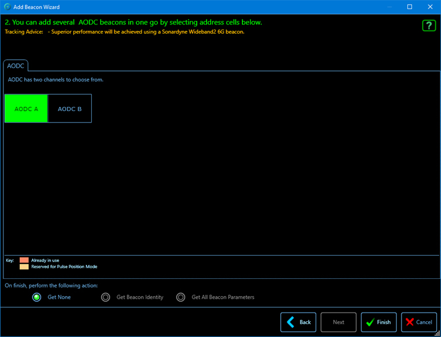Click the Already in use key swatch
The image size is (441, 337).
pos(24,260)
